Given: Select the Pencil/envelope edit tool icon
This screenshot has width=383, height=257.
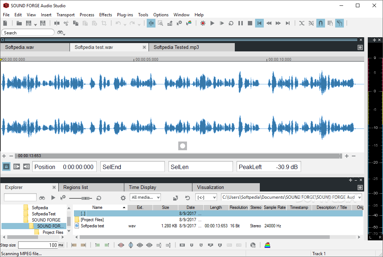Looking at the screenshot, I should 170,23.
